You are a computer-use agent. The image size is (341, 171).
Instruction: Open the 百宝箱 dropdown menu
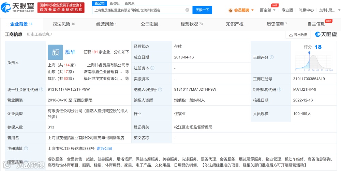268,10
